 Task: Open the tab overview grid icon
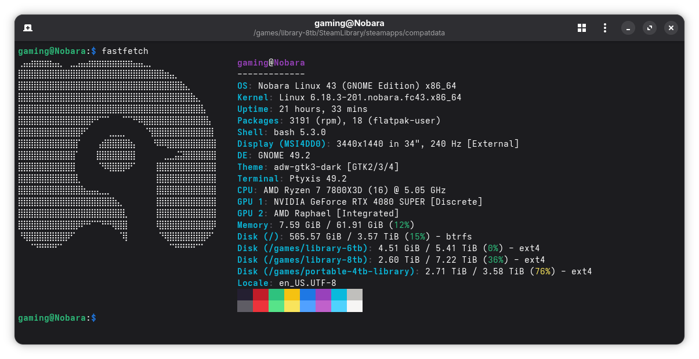(582, 28)
